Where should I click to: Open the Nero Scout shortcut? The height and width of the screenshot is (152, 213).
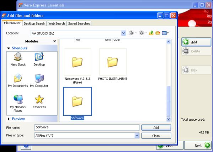[x=18, y=59]
